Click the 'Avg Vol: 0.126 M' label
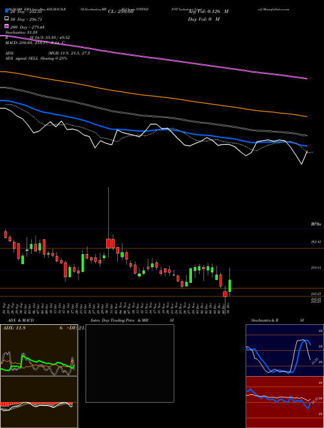This screenshot has width=324, height=428. point(208,12)
